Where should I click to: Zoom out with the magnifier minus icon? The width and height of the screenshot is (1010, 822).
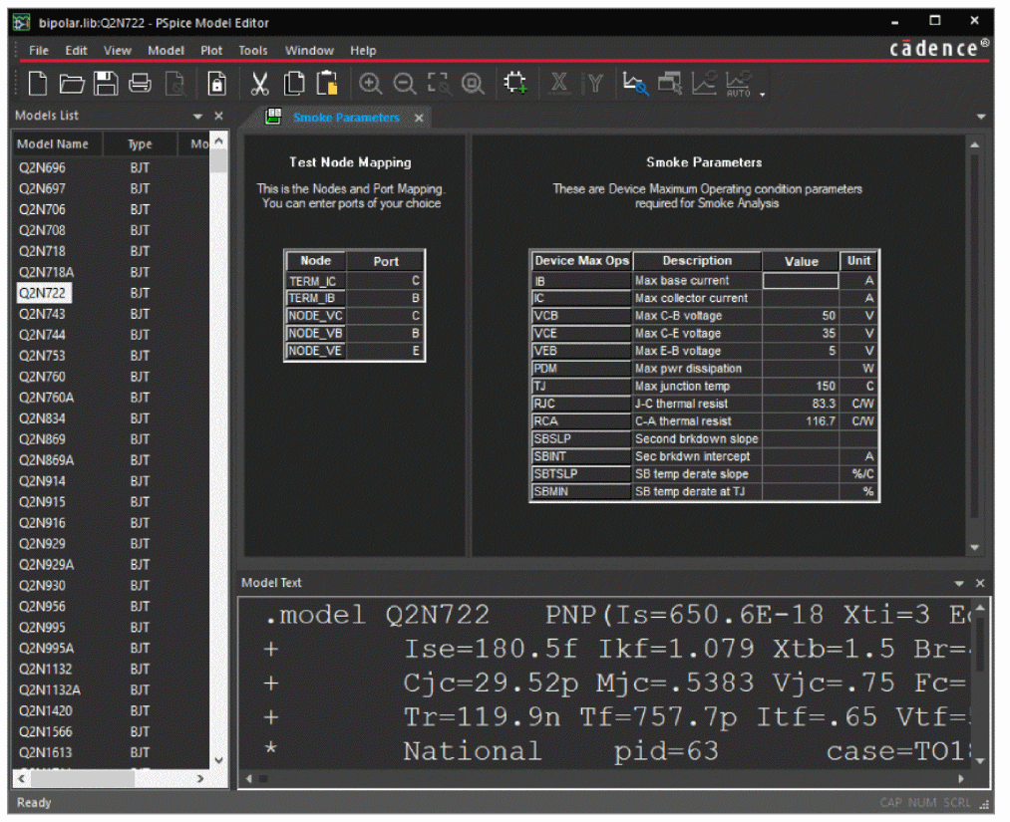(x=405, y=84)
